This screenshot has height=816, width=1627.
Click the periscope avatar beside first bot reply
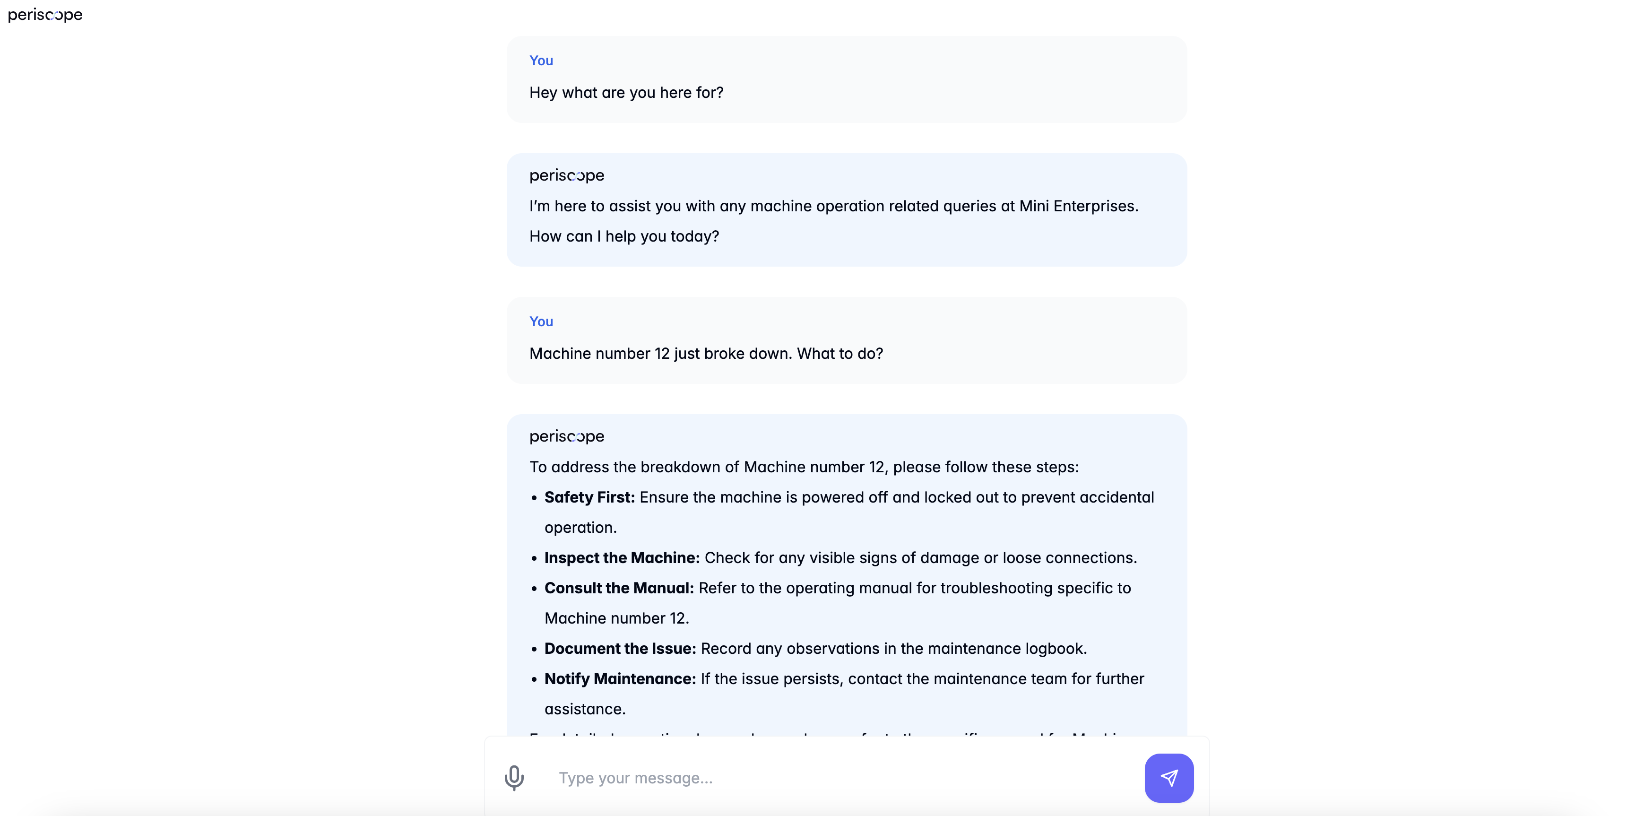coord(566,175)
